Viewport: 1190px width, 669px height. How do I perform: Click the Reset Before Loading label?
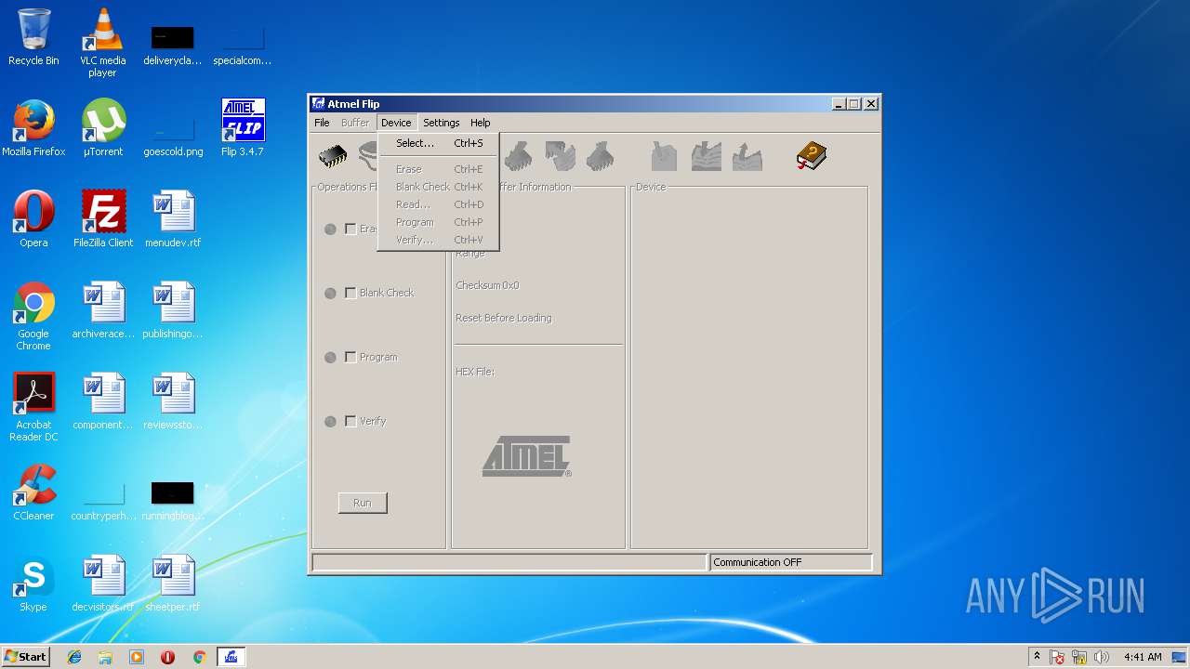[503, 318]
